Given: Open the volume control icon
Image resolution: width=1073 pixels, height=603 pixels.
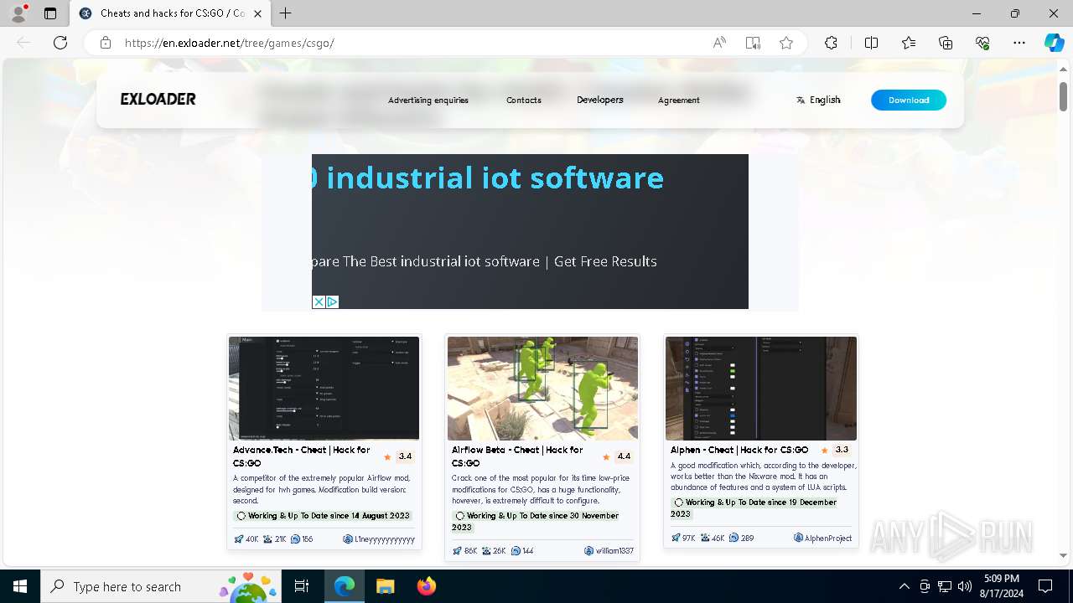Looking at the screenshot, I should point(965,586).
